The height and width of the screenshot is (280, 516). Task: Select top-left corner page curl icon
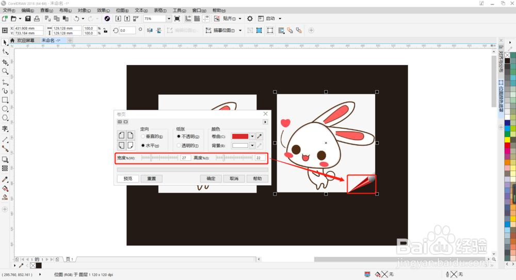(x=121, y=135)
